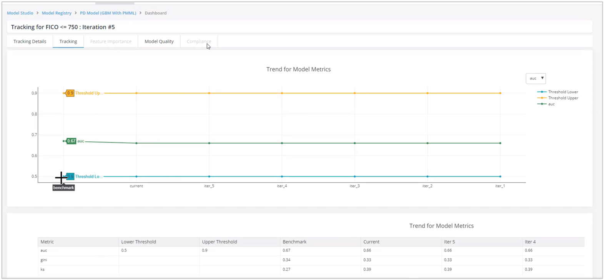Viewport: 604px width, 280px height.
Task: Click auc data point at iter_1
Action: pyautogui.click(x=500, y=143)
